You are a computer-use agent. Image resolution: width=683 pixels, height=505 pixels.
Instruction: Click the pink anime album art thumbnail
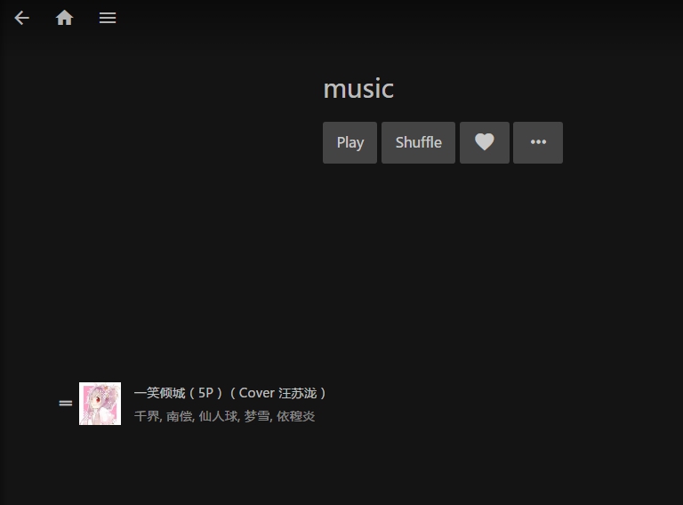100,403
